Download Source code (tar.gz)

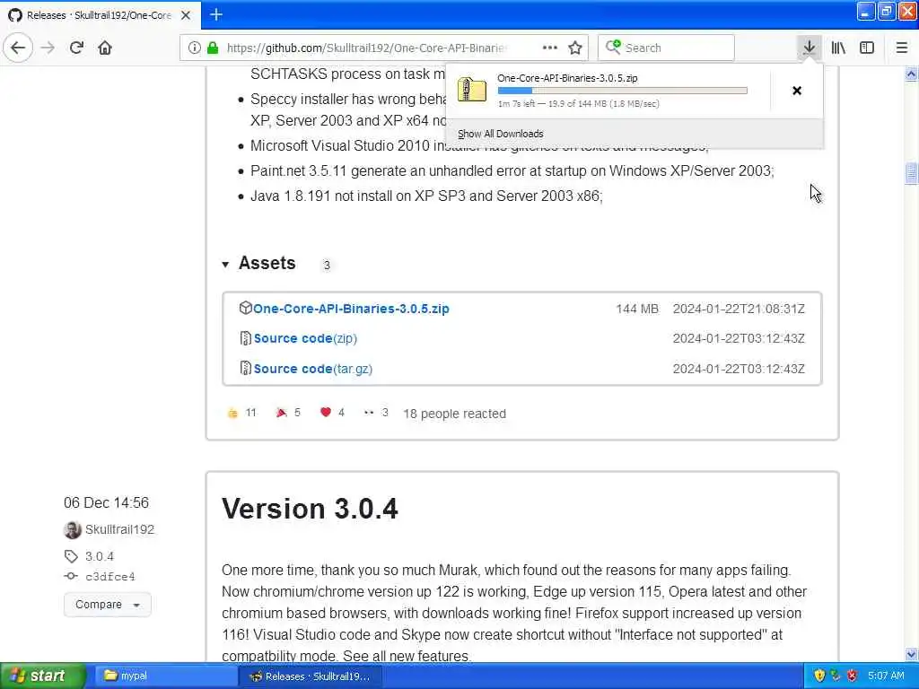[313, 369]
